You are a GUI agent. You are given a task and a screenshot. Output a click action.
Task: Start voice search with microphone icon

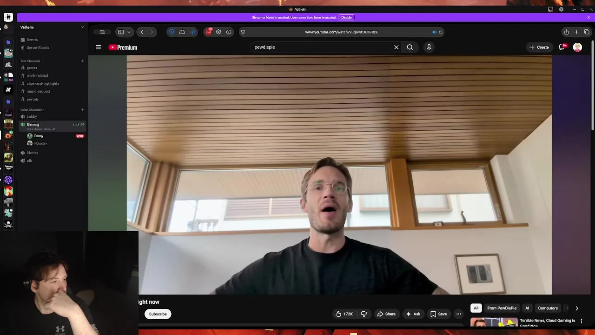click(x=429, y=47)
